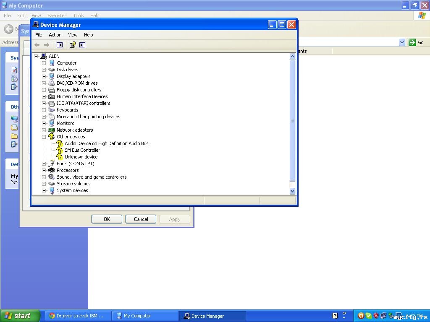Image resolution: width=430 pixels, height=322 pixels.
Task: Click the vertical scrollbar thumb in device tree
Action: [x=292, y=120]
